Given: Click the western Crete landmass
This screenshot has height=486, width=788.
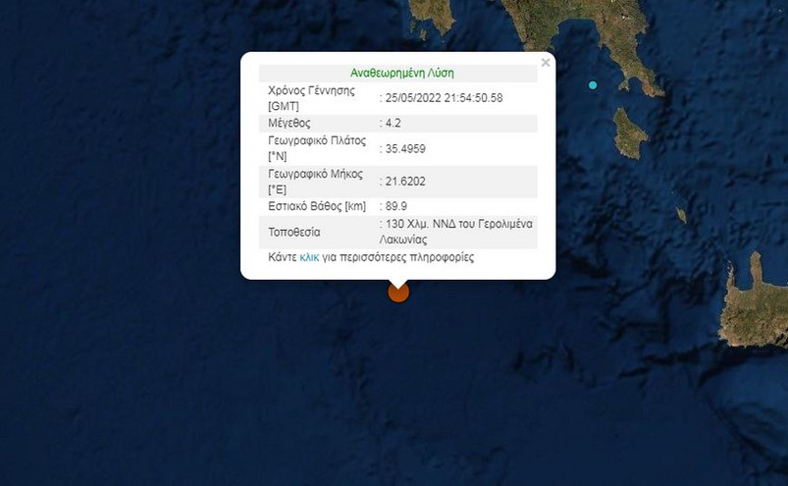Looking at the screenshot, I should coord(753,306).
